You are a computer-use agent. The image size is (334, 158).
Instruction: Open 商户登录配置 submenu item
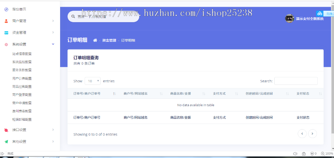point(22,95)
